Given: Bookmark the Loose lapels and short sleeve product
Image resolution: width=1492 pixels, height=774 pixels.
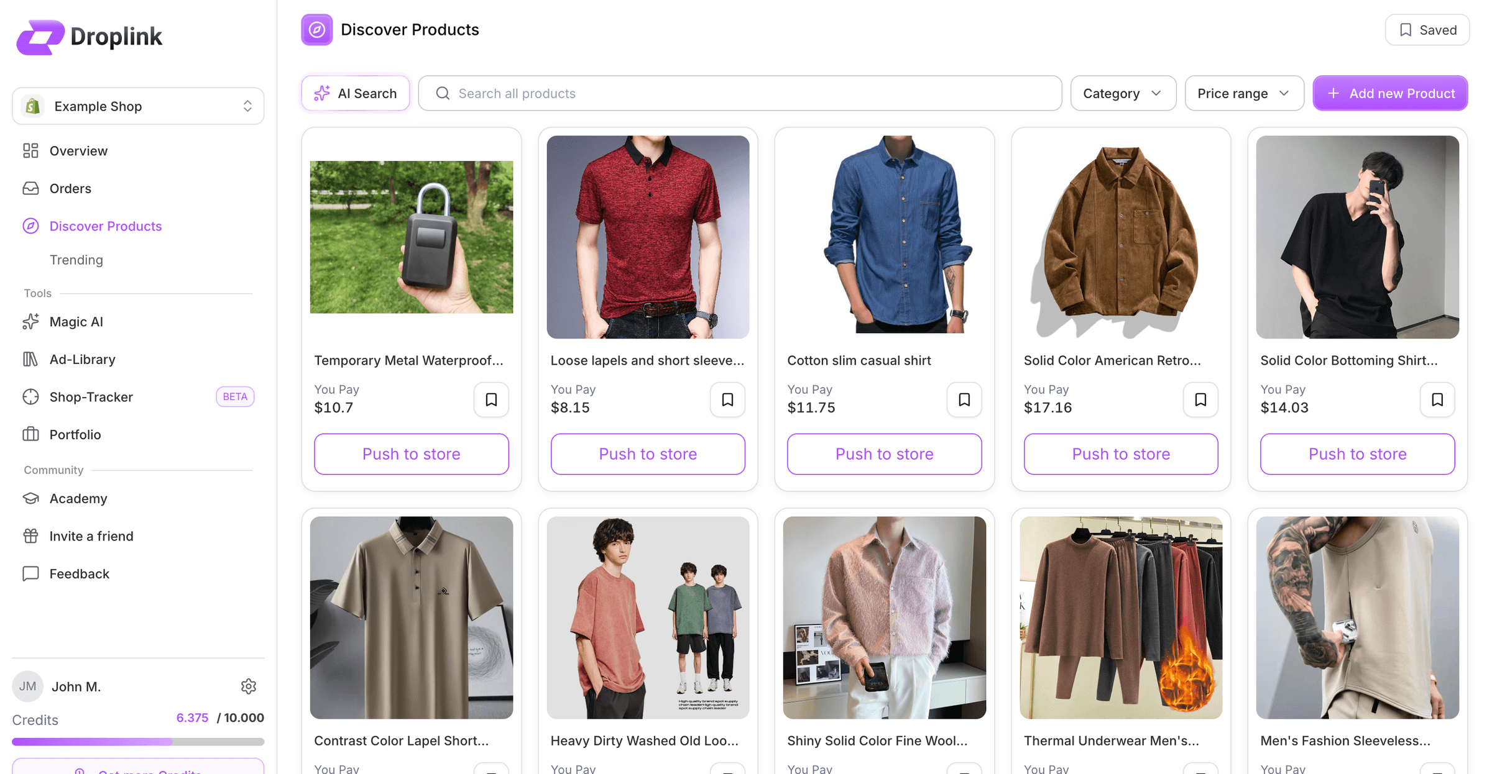Looking at the screenshot, I should tap(727, 399).
